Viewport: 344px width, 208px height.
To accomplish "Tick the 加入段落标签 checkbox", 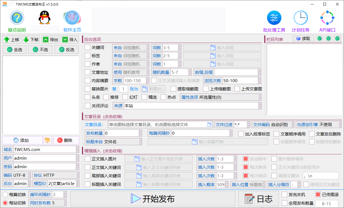I will click(241, 134).
